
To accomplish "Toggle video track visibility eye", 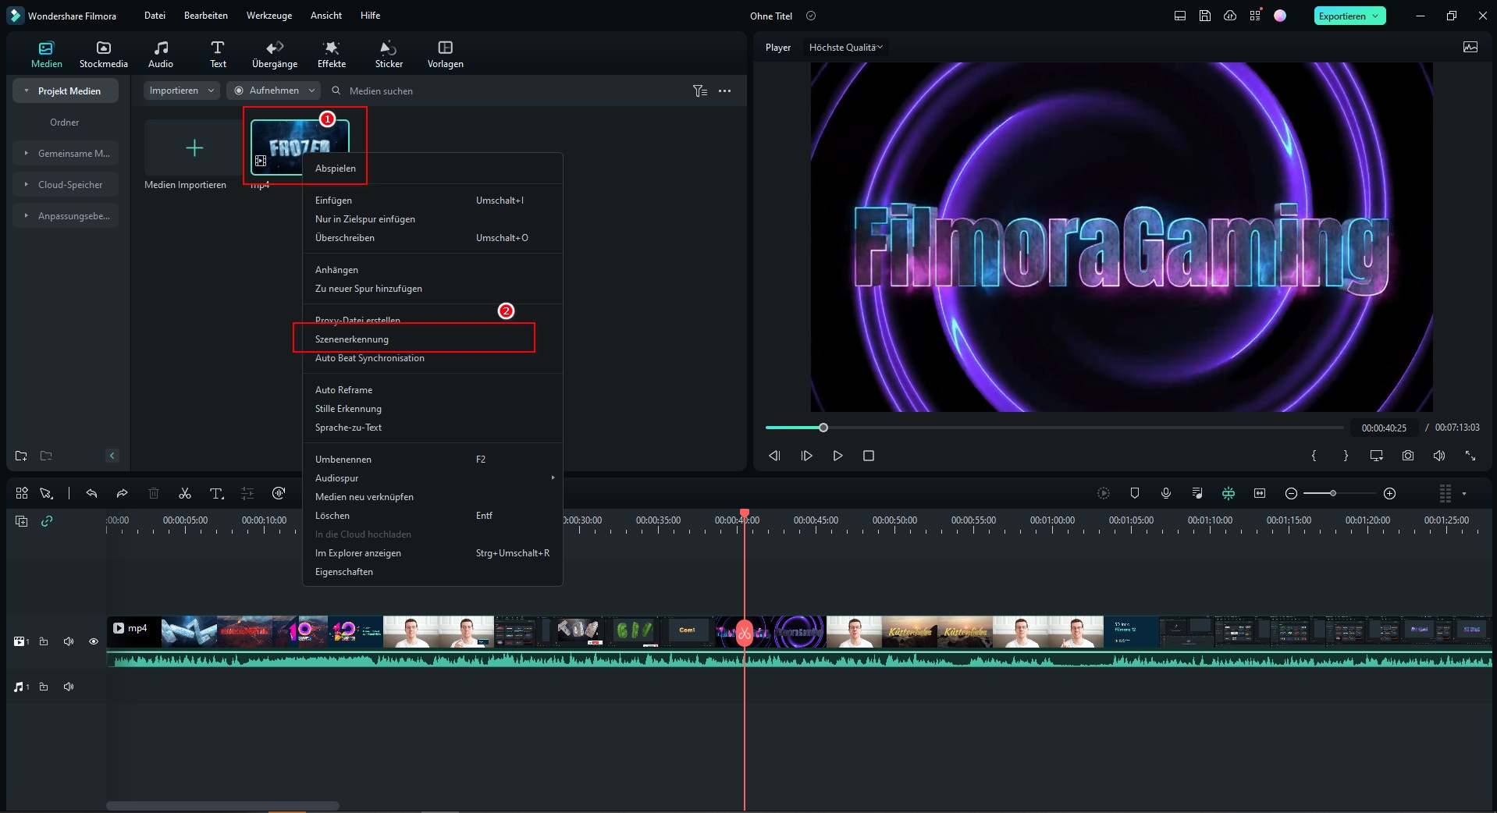I will tap(94, 641).
